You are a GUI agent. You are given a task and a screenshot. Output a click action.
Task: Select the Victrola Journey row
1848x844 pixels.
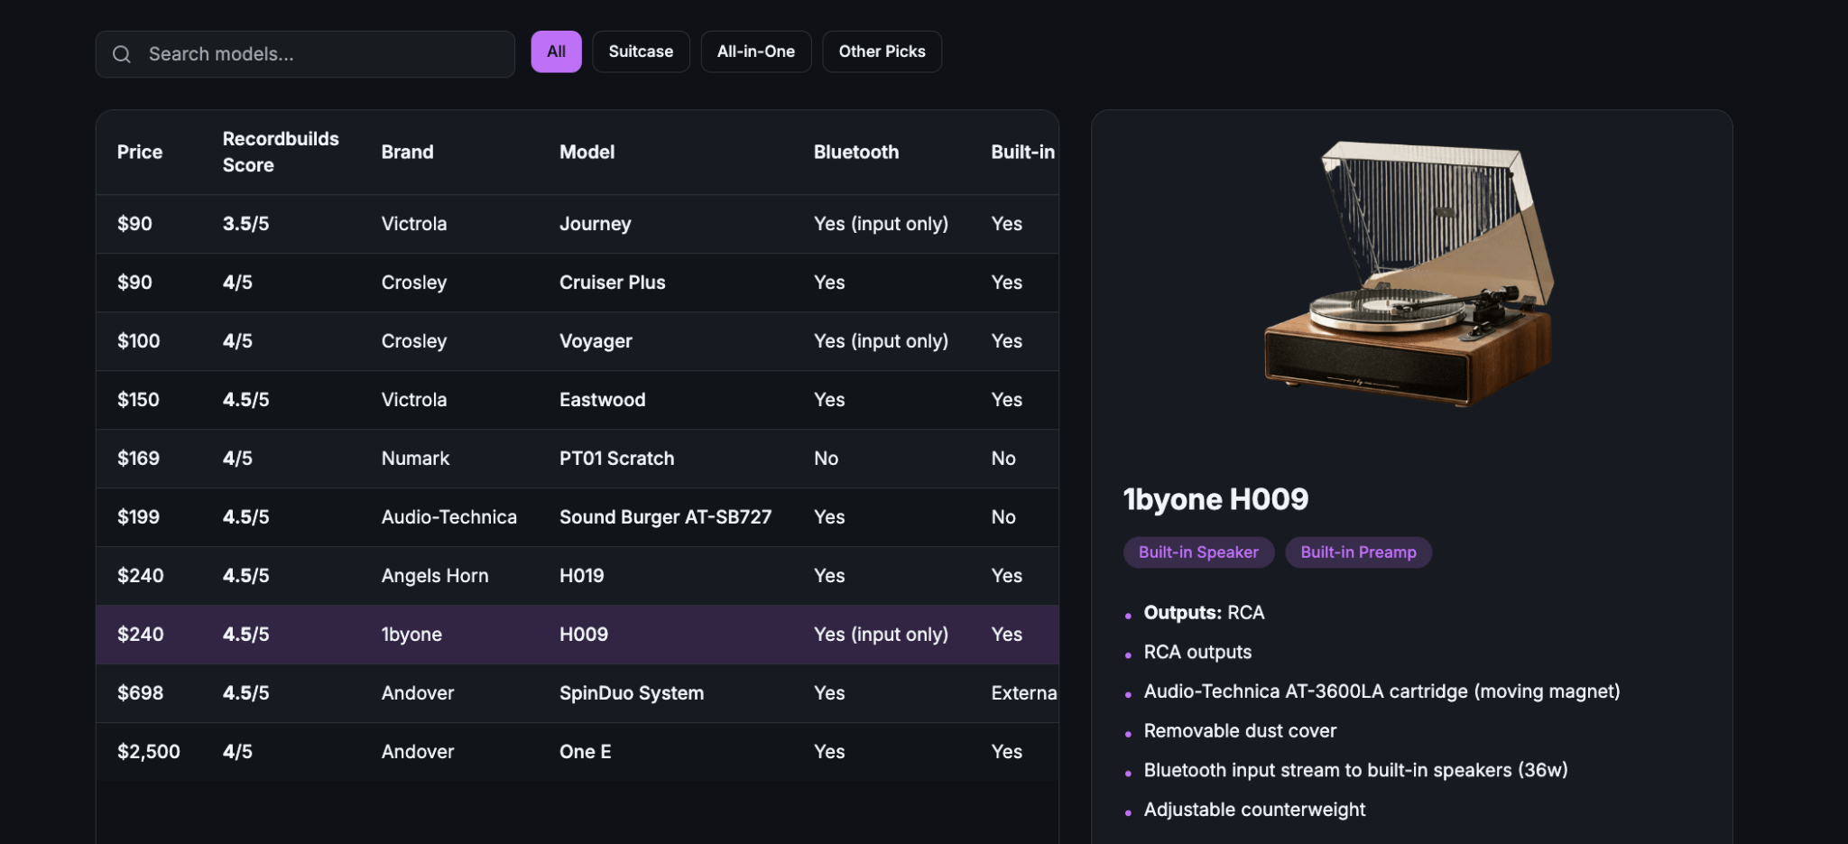tap(577, 224)
